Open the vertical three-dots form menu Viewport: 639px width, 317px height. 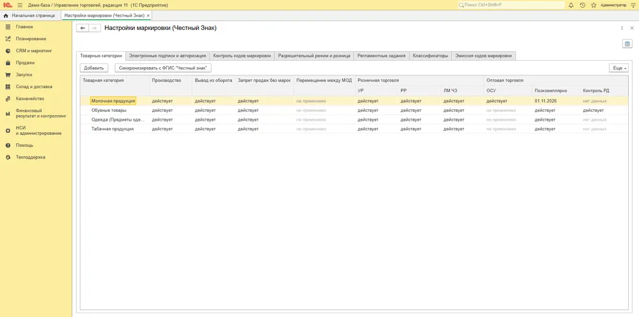(x=622, y=28)
